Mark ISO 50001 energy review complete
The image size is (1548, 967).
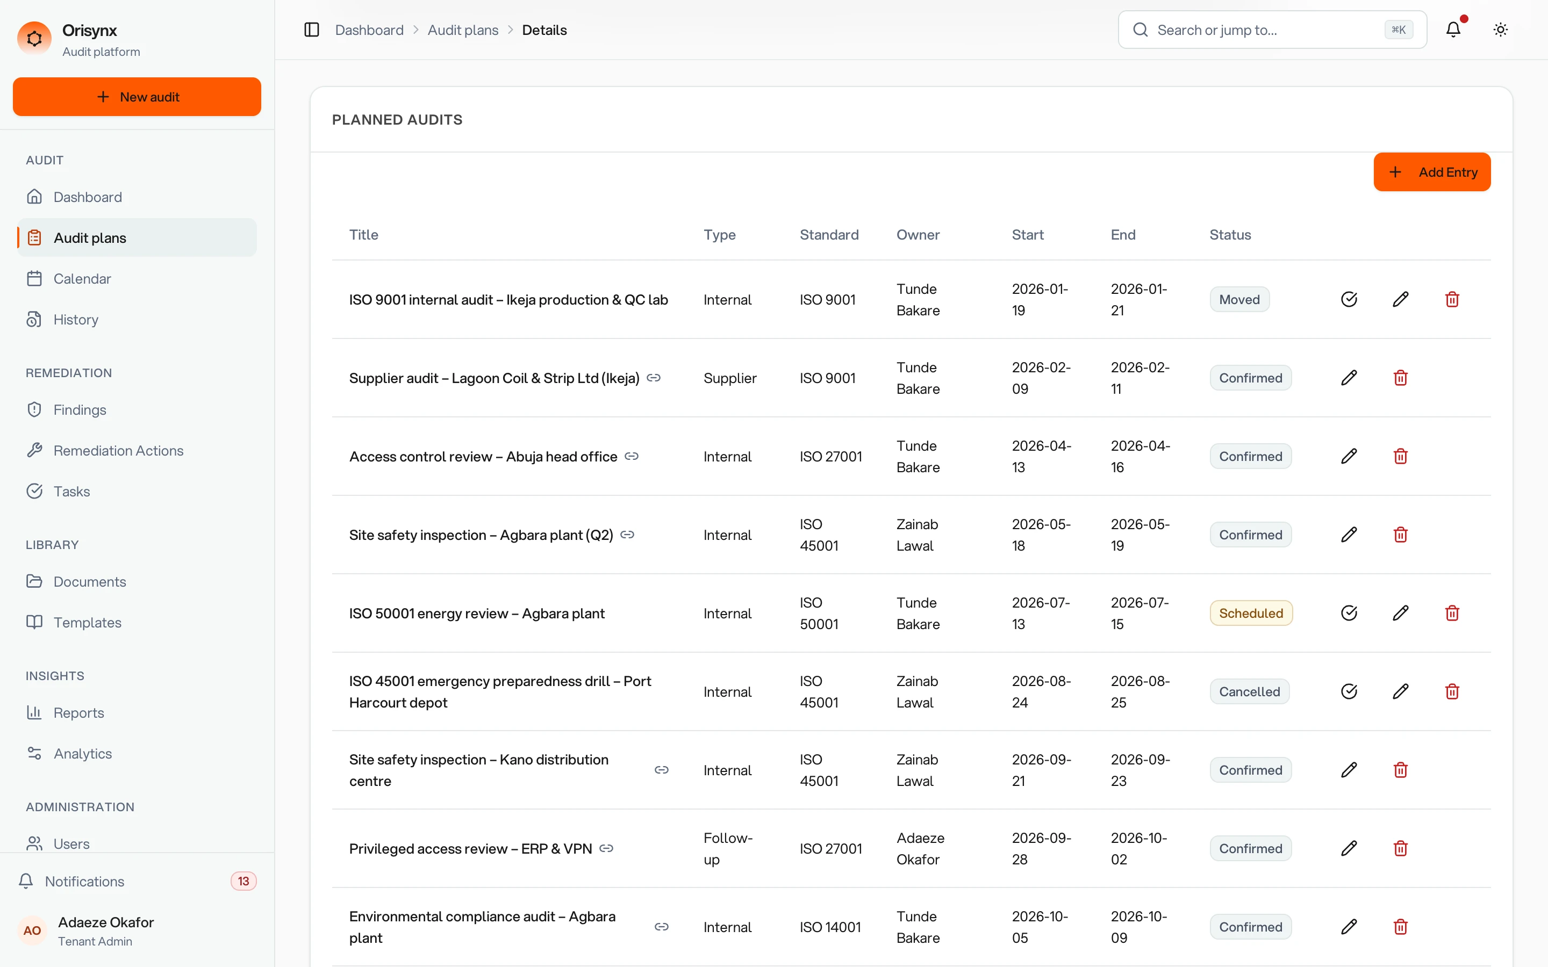(x=1349, y=614)
